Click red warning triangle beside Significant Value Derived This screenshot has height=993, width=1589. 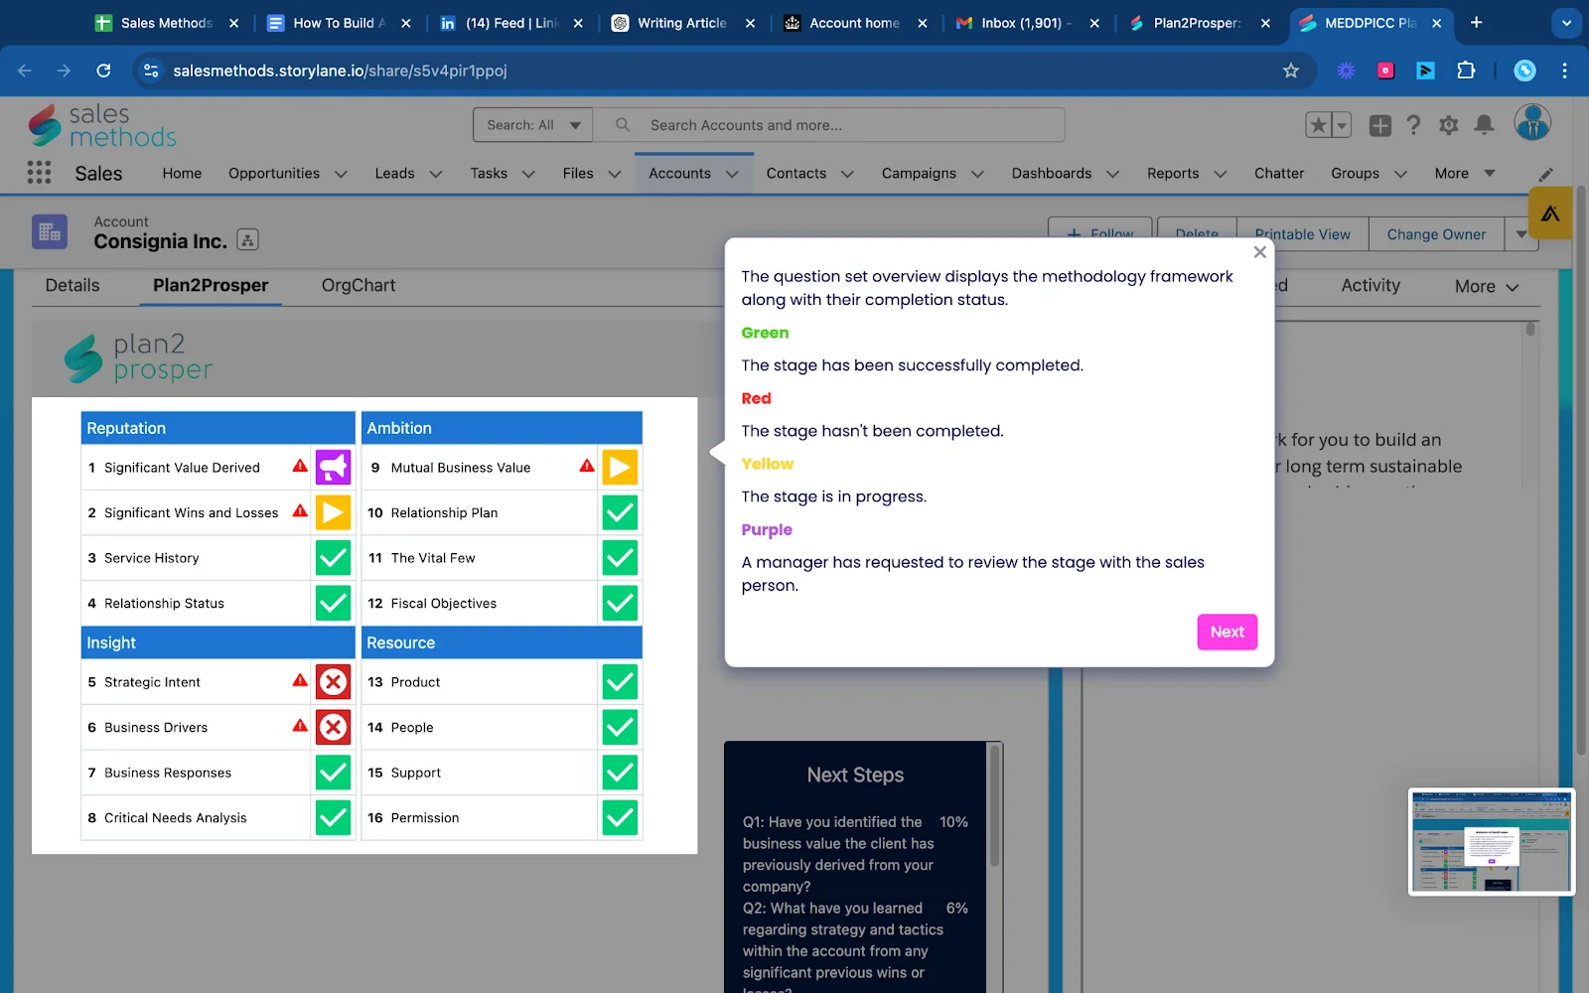click(x=300, y=466)
